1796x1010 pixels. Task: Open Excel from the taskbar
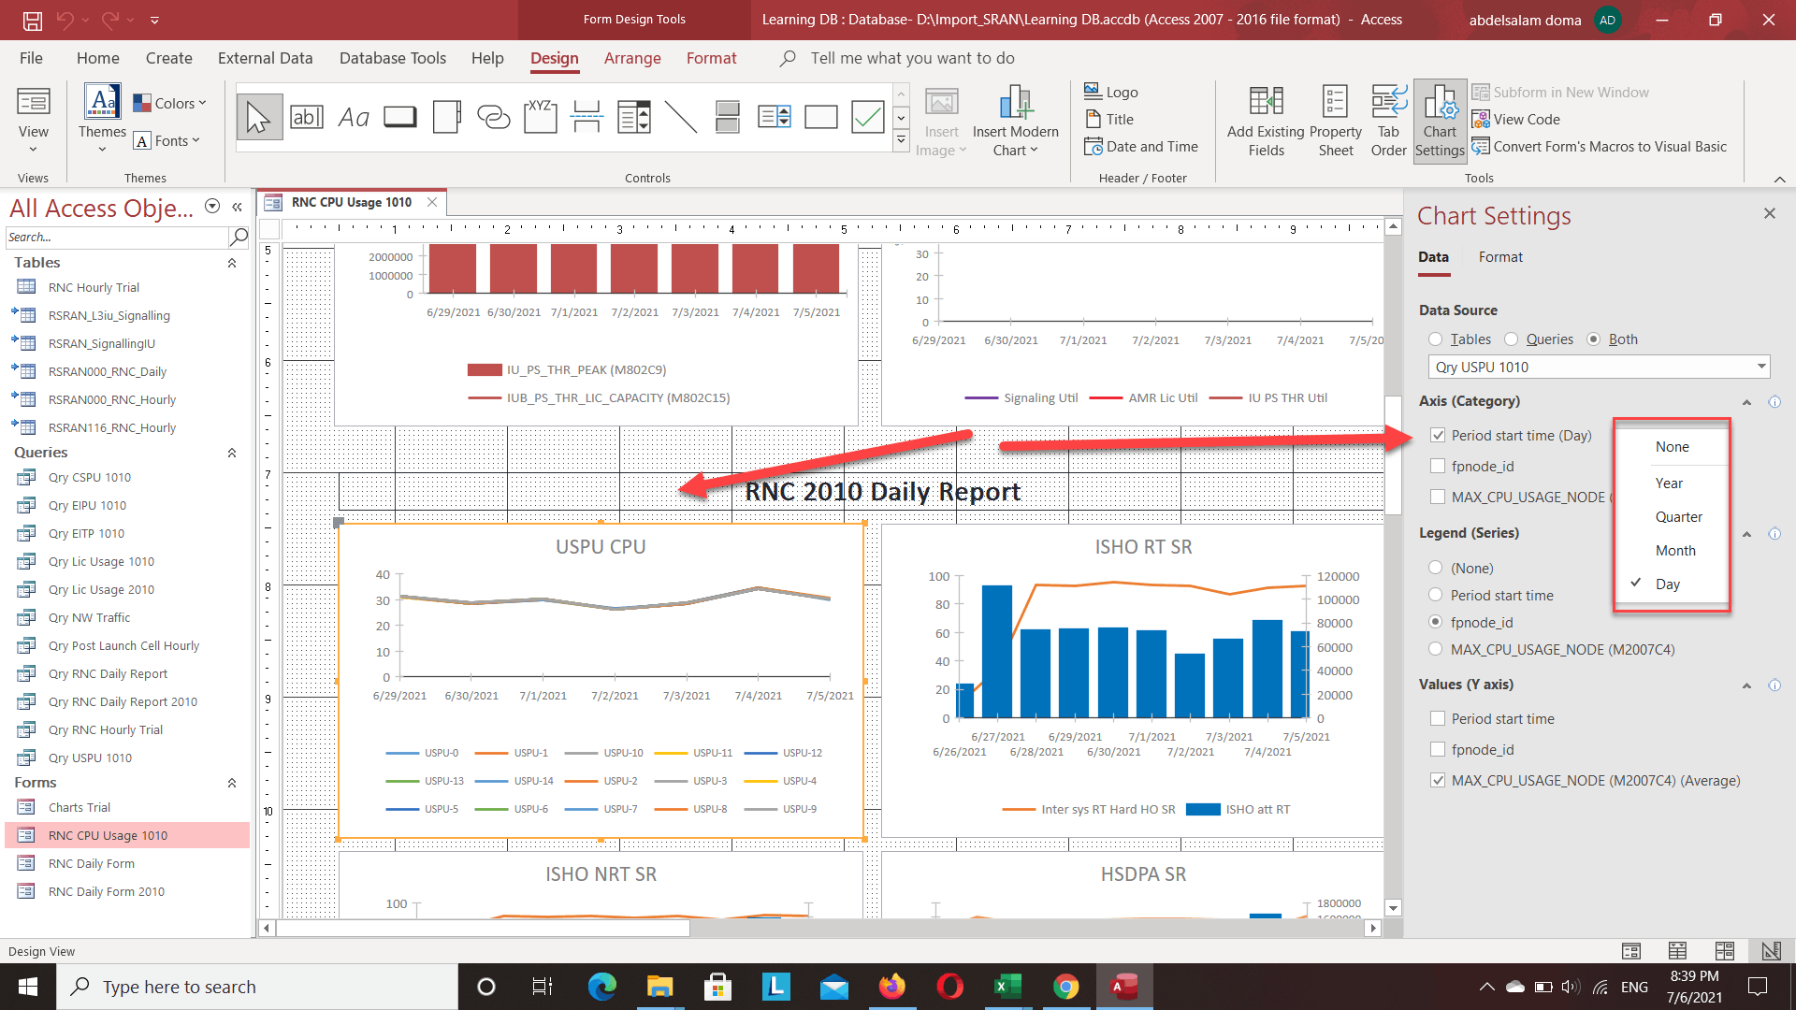point(1007,987)
